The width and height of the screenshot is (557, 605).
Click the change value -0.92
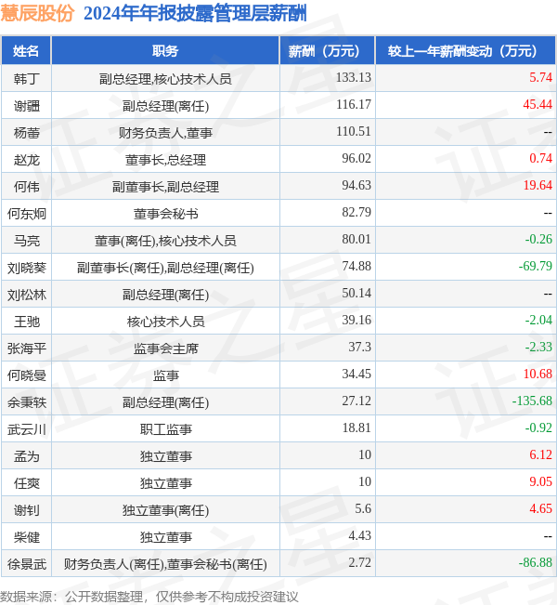point(538,427)
